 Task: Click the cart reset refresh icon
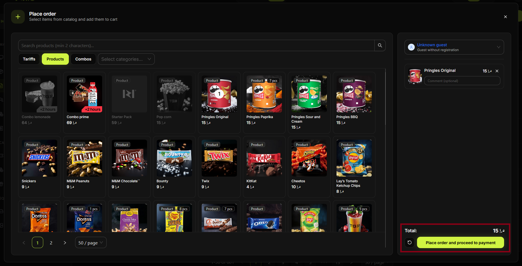410,242
